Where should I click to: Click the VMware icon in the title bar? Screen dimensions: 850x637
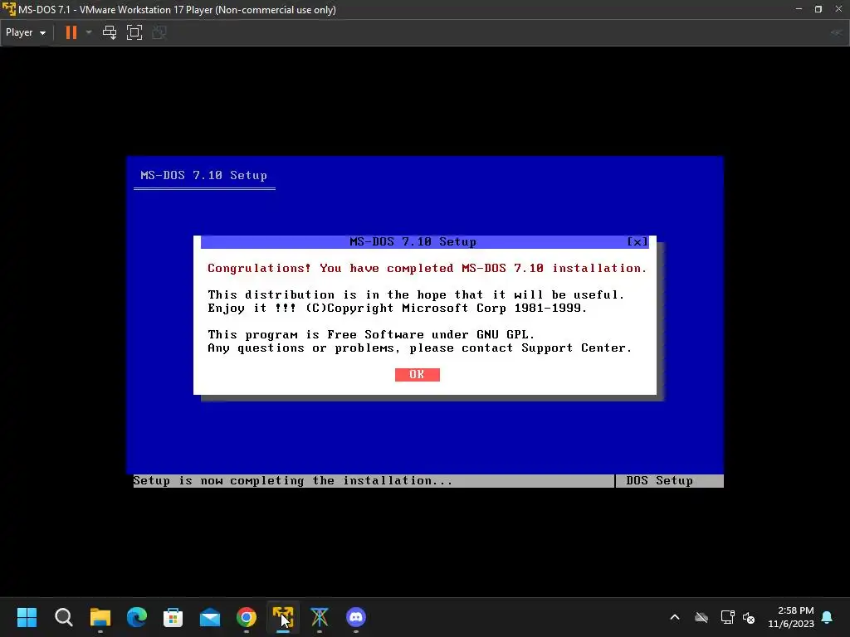coord(8,10)
